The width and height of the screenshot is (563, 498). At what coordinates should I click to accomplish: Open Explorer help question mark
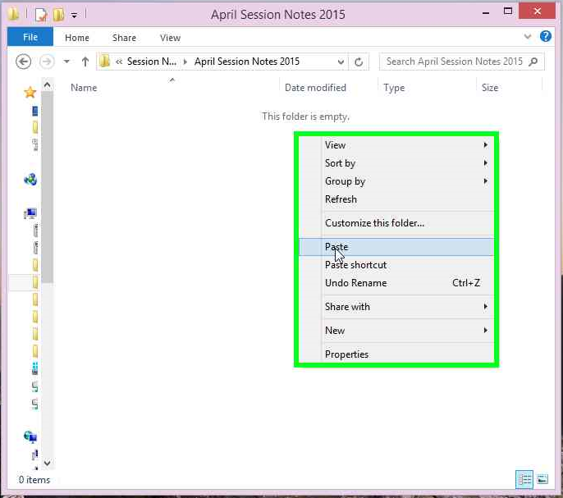(x=546, y=36)
